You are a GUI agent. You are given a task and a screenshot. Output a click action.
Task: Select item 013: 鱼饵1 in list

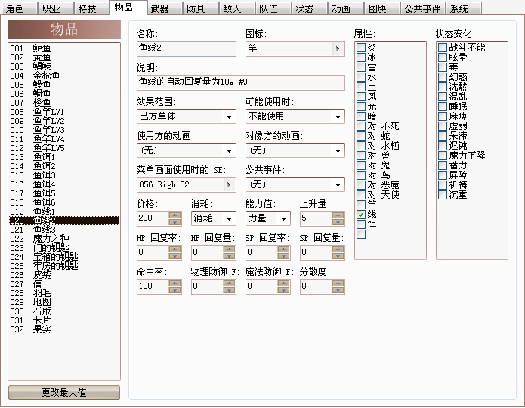click(x=64, y=156)
